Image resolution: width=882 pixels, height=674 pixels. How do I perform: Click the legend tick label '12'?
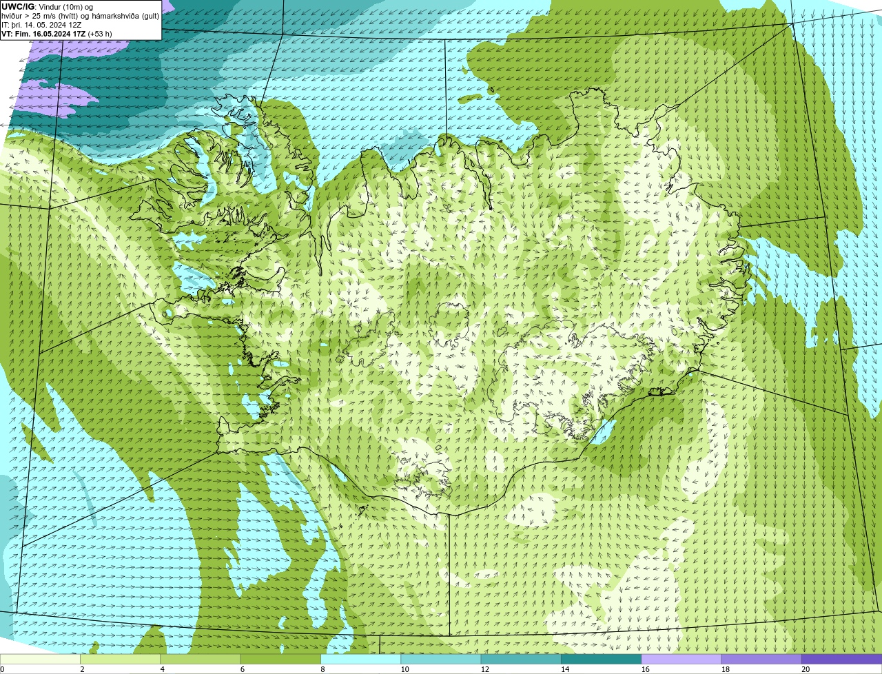(485, 669)
